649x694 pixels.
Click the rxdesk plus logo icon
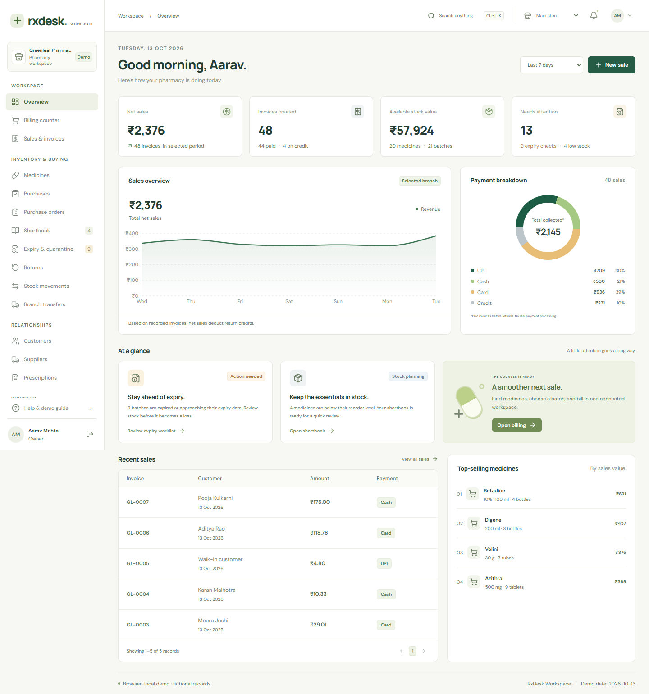(17, 21)
